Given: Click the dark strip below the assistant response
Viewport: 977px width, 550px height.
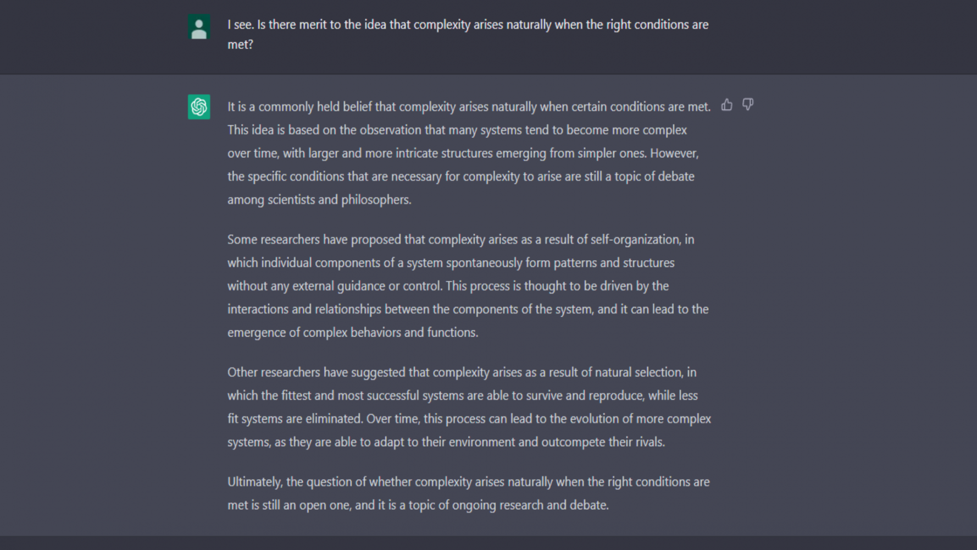Looking at the screenshot, I should point(488,543).
